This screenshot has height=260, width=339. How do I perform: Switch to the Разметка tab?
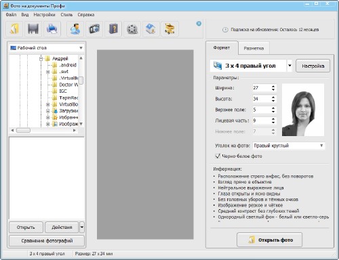[x=254, y=48]
